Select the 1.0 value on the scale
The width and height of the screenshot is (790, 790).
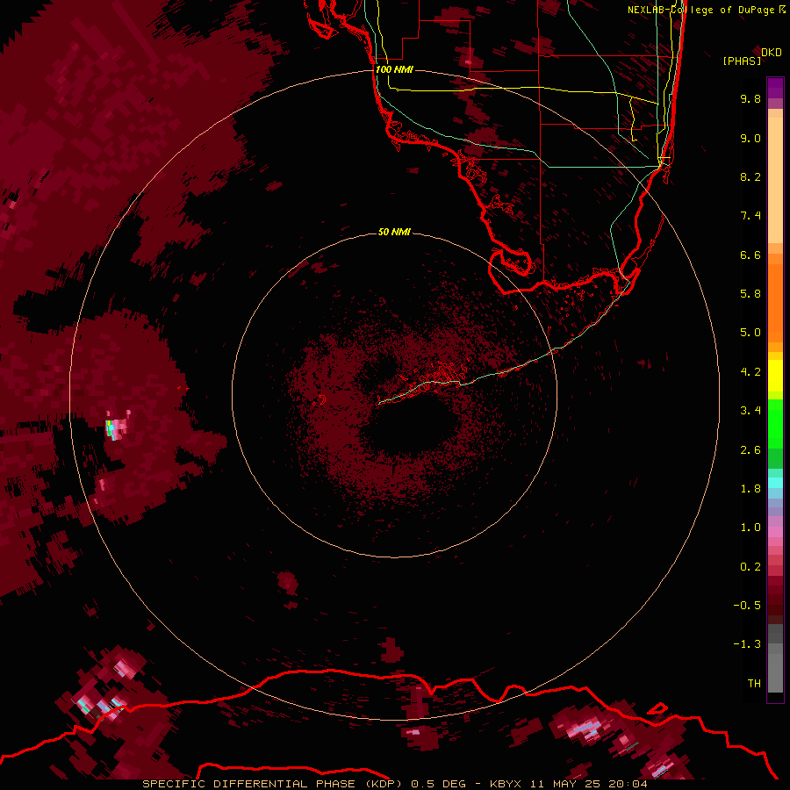pyautogui.click(x=750, y=528)
